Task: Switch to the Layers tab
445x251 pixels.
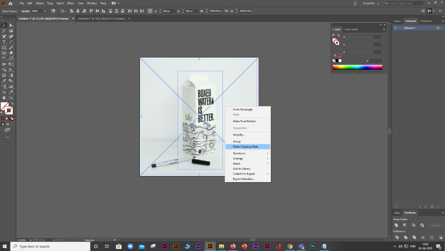Action: pyautogui.click(x=397, y=21)
